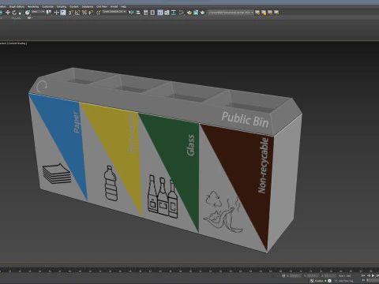
Task: Open the project path dropdown
Action: pyautogui.click(x=231, y=13)
